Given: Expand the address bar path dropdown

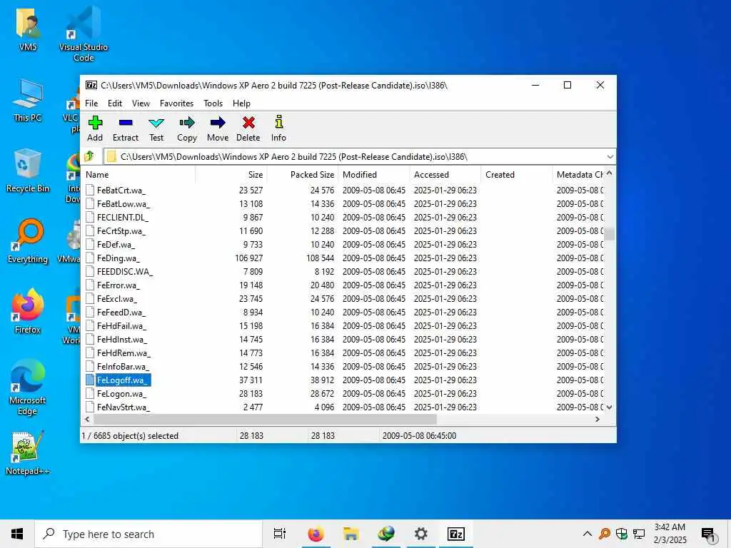Looking at the screenshot, I should pos(610,156).
